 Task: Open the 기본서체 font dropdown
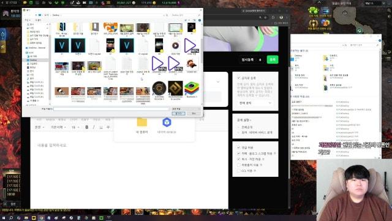click(58, 127)
